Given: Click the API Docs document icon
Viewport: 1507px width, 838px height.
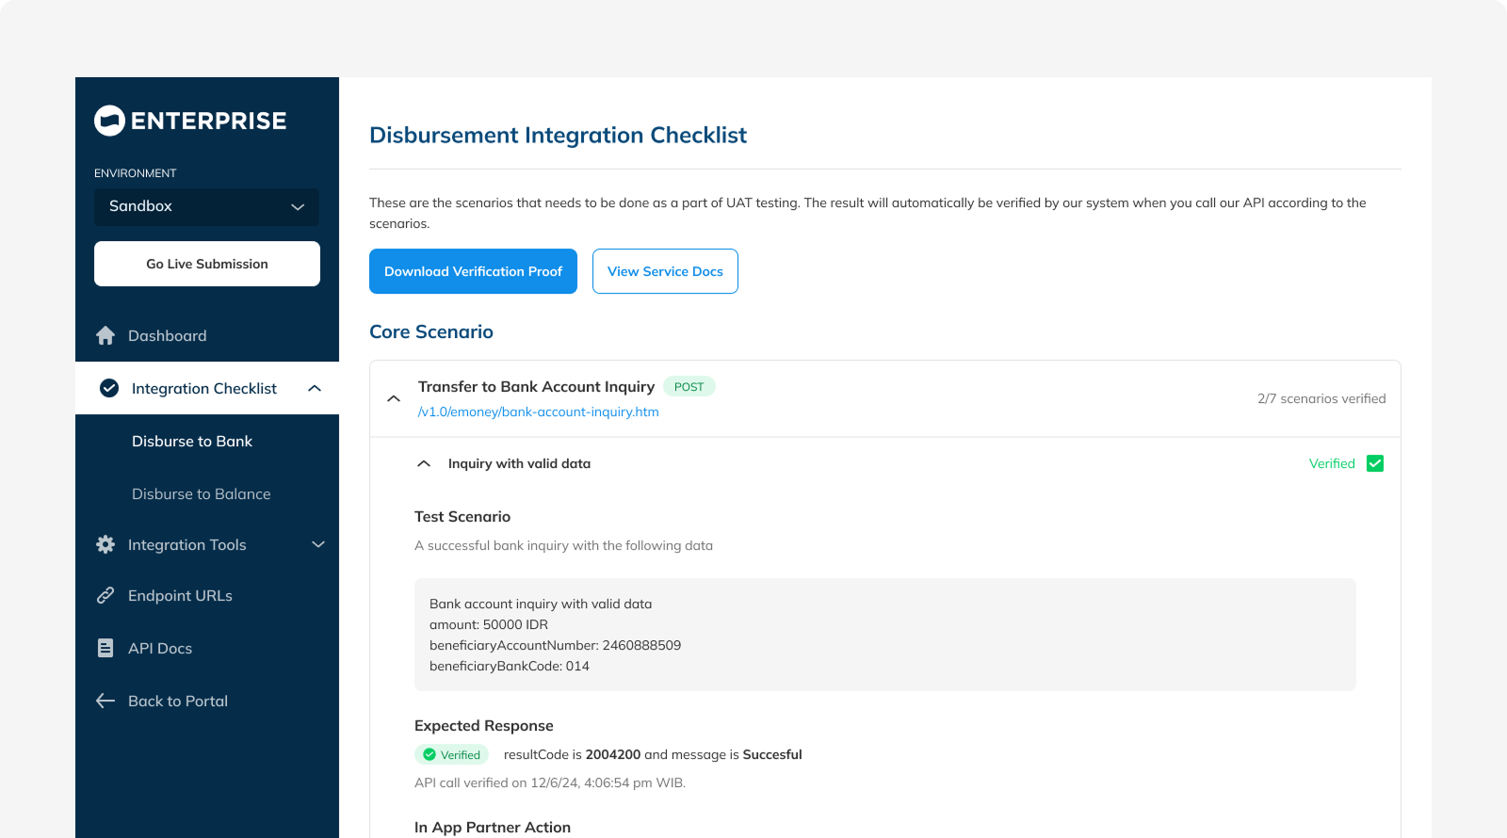Looking at the screenshot, I should (x=105, y=648).
